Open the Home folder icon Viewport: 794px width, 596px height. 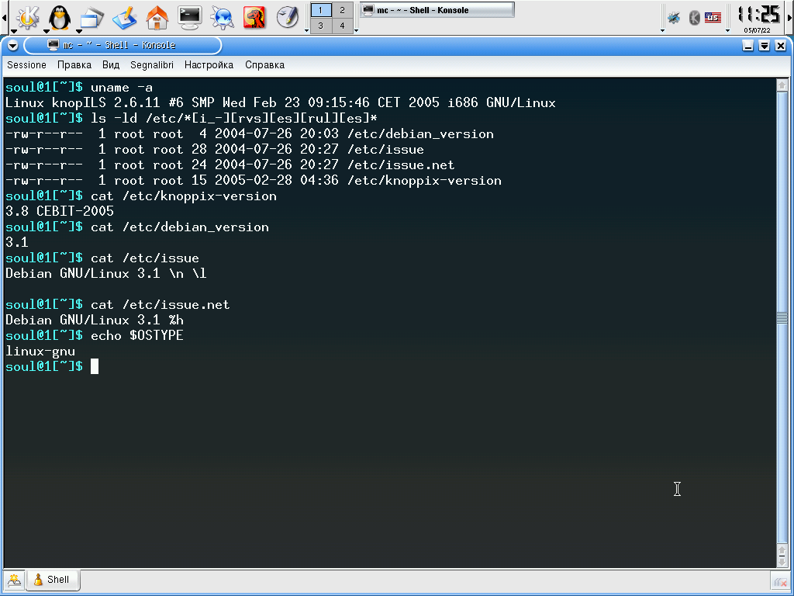tap(157, 17)
